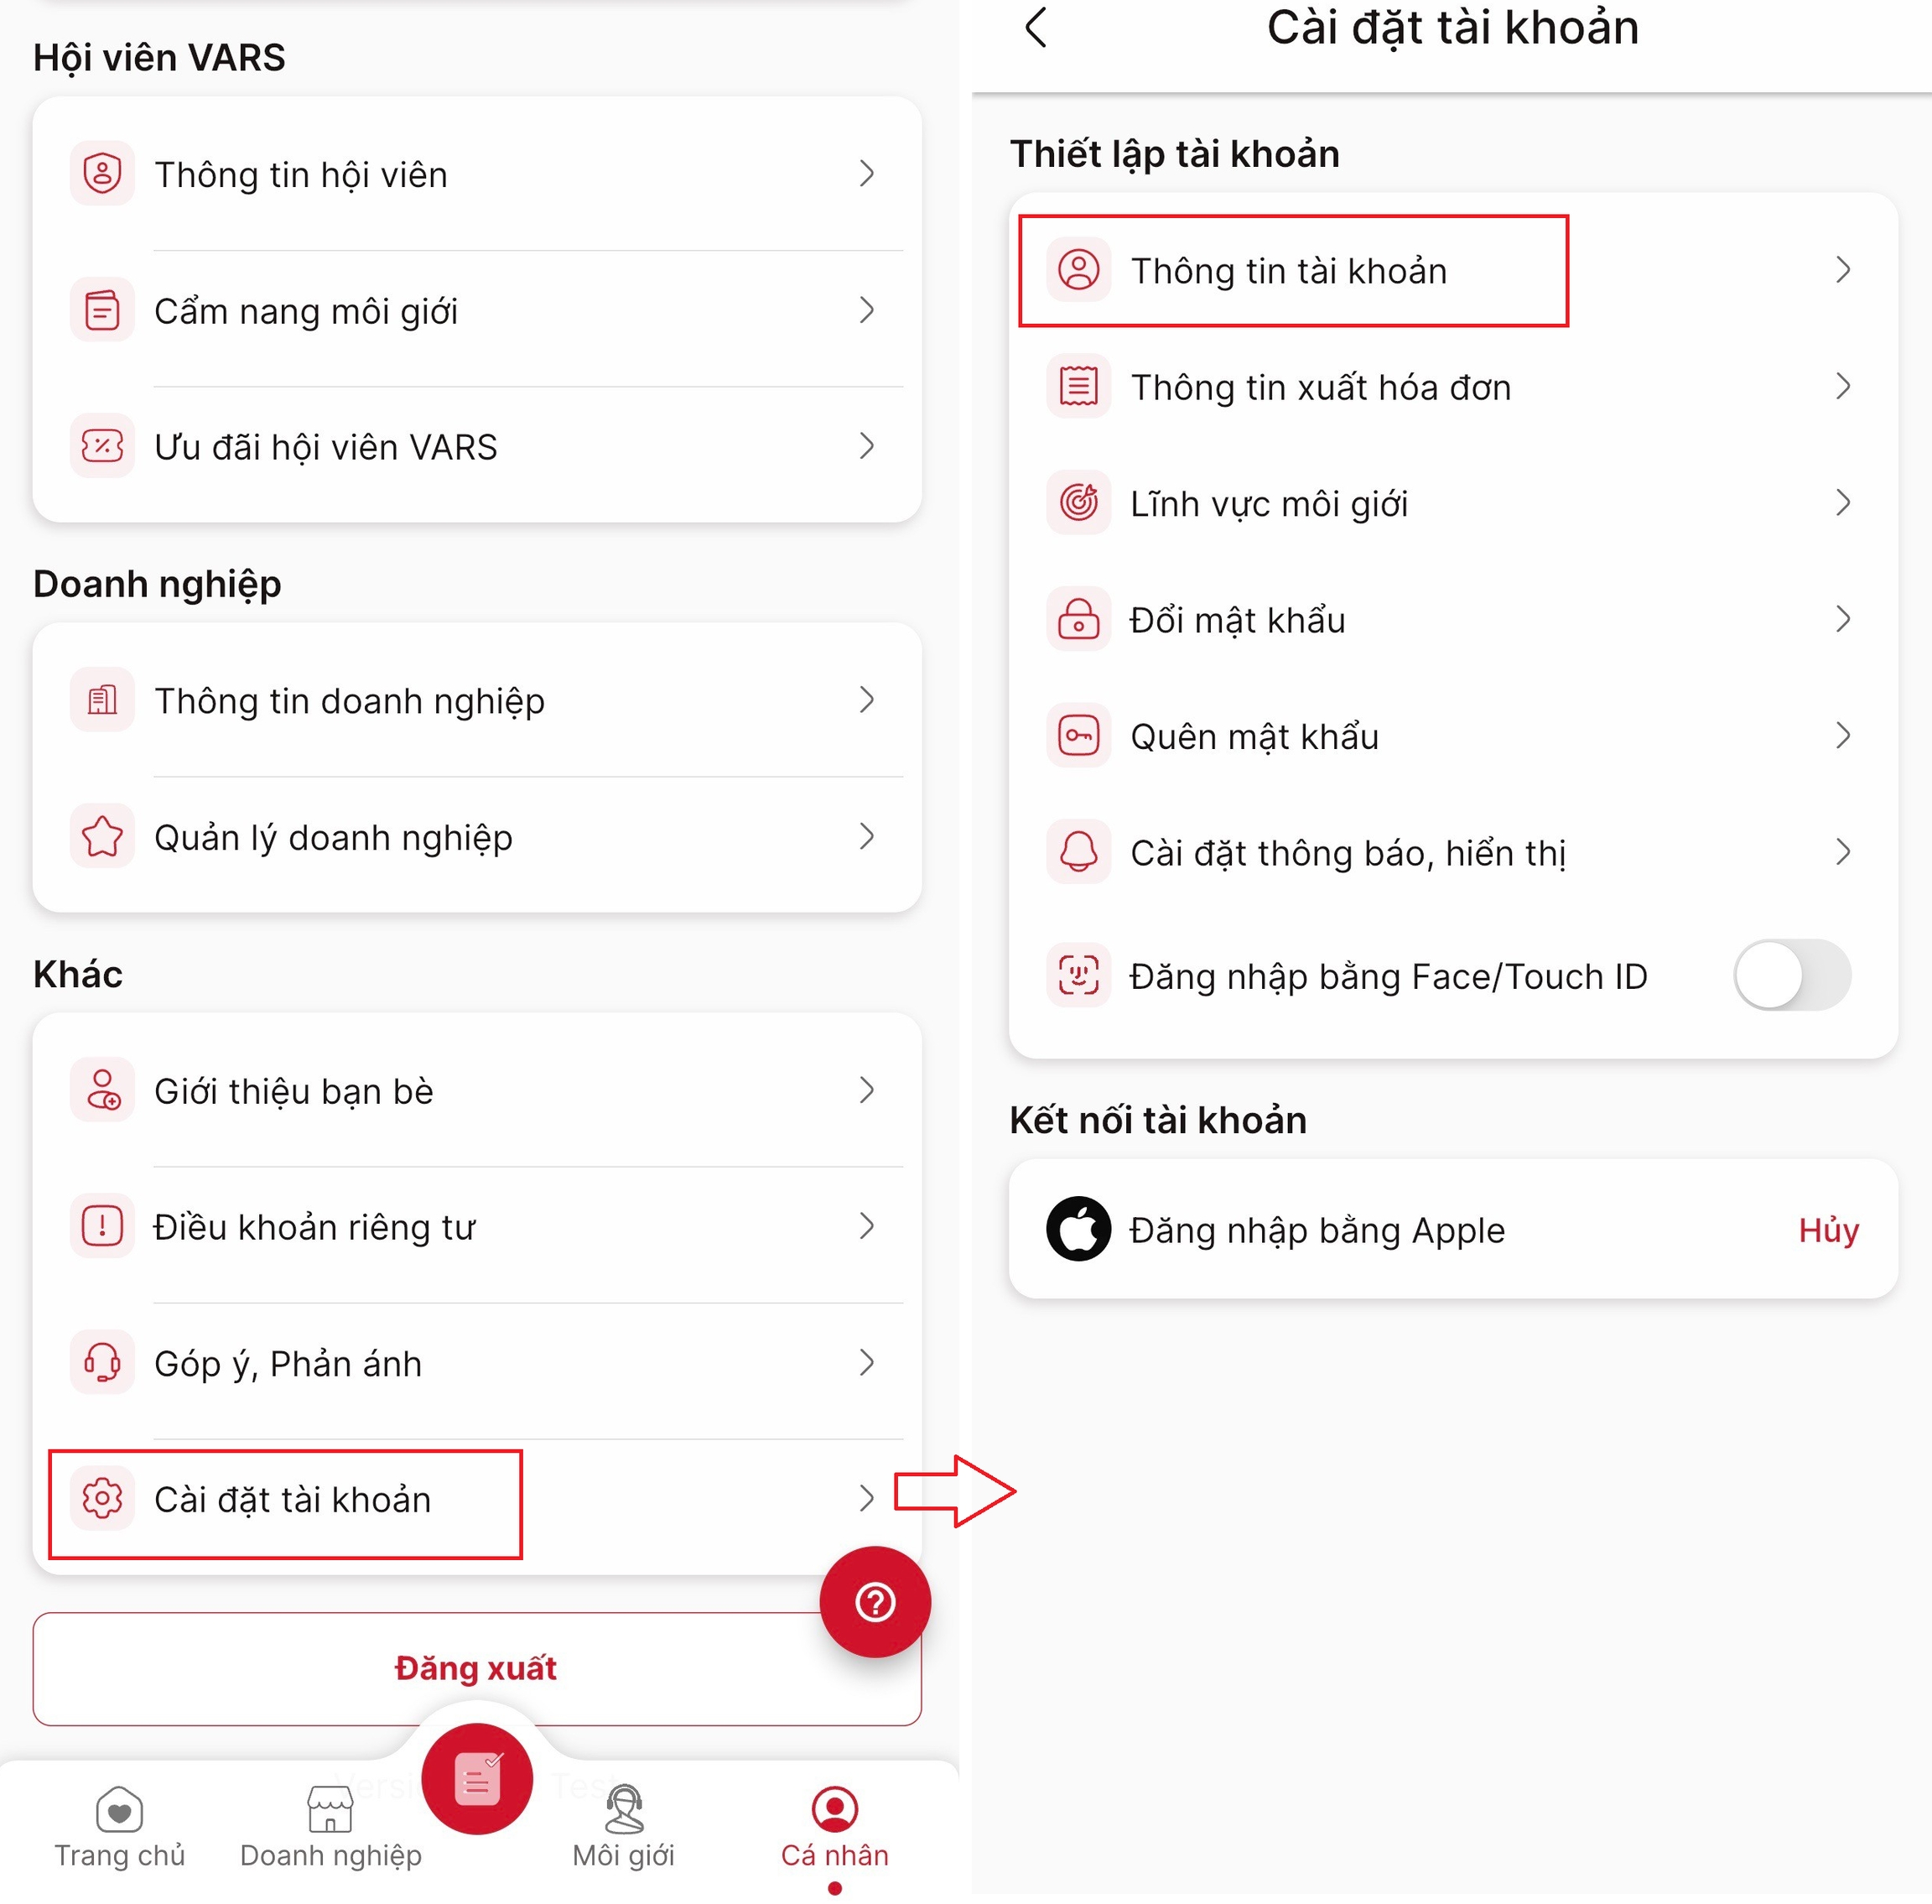Click the gear icon for Cài đặt tài khoản
Screen dimensions: 1932x1904
[102, 1498]
